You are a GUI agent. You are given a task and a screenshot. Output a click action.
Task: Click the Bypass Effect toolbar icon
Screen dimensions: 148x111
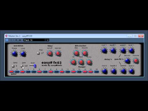pos(11,40)
